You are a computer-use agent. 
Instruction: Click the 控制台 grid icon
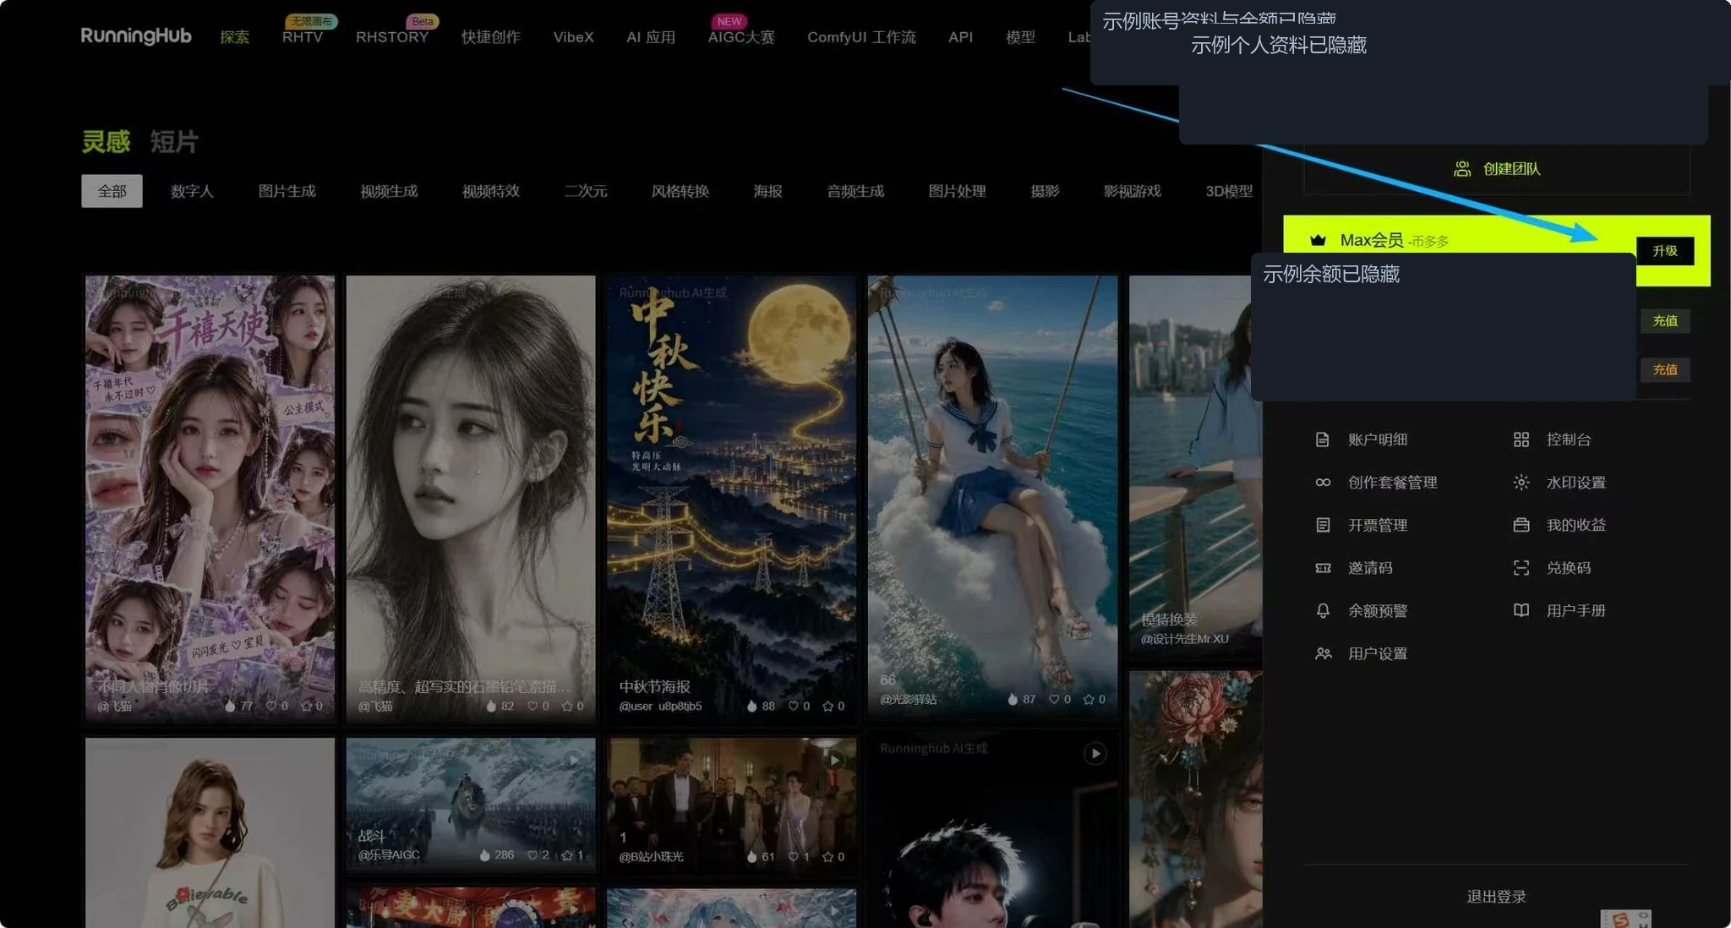[1521, 439]
